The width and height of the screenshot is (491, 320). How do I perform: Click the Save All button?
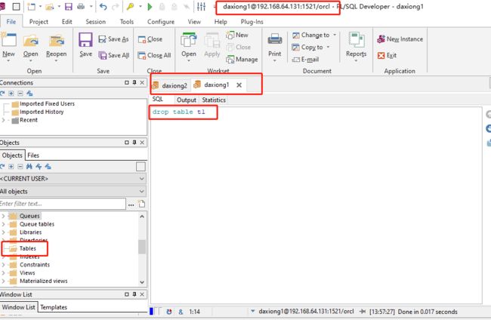[113, 55]
